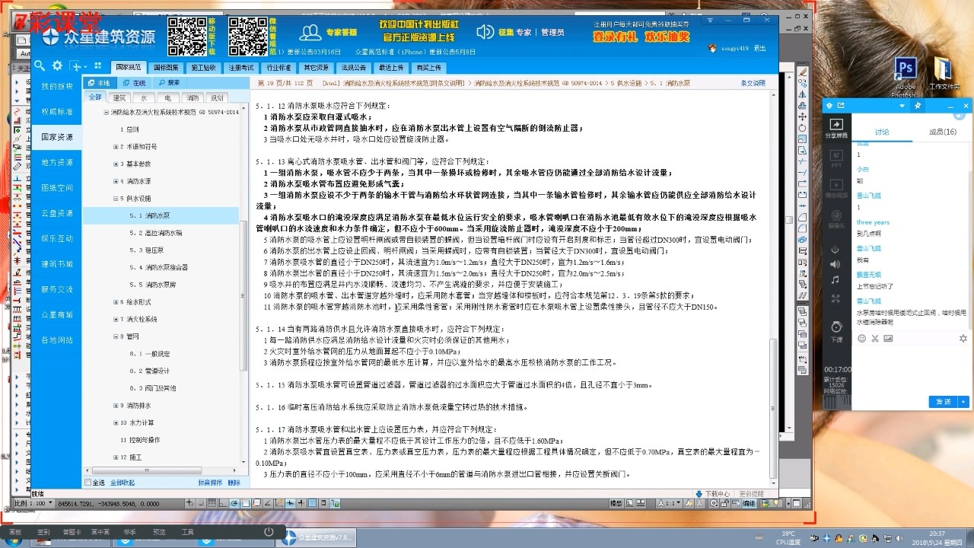Open 权威标准 in the sidebar

click(x=57, y=112)
